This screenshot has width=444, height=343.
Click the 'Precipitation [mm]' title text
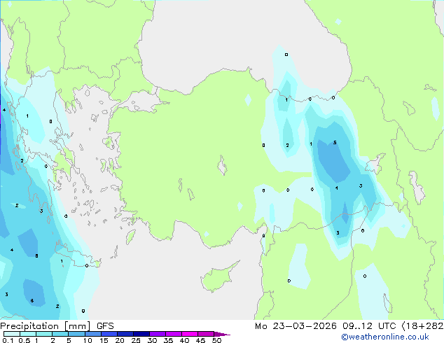(x=46, y=326)
